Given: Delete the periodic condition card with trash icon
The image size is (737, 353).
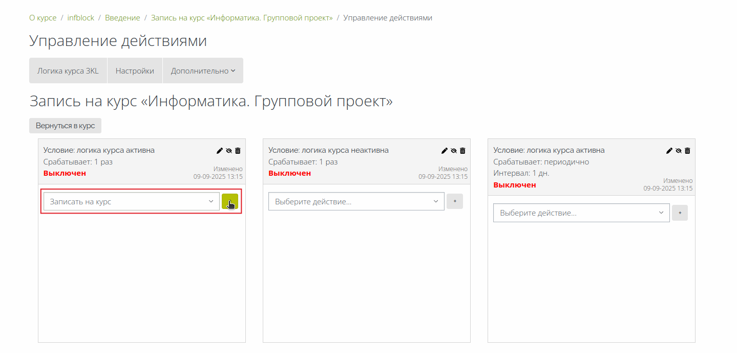Looking at the screenshot, I should 687,151.
